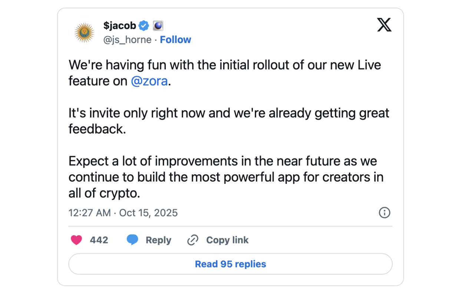Viewport: 449px width, 295px height.
Task: Click the small sphere affiliation badge
Action: (x=158, y=26)
